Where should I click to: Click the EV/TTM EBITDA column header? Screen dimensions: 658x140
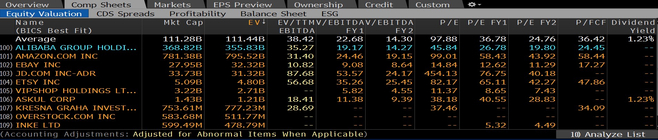point(296,27)
